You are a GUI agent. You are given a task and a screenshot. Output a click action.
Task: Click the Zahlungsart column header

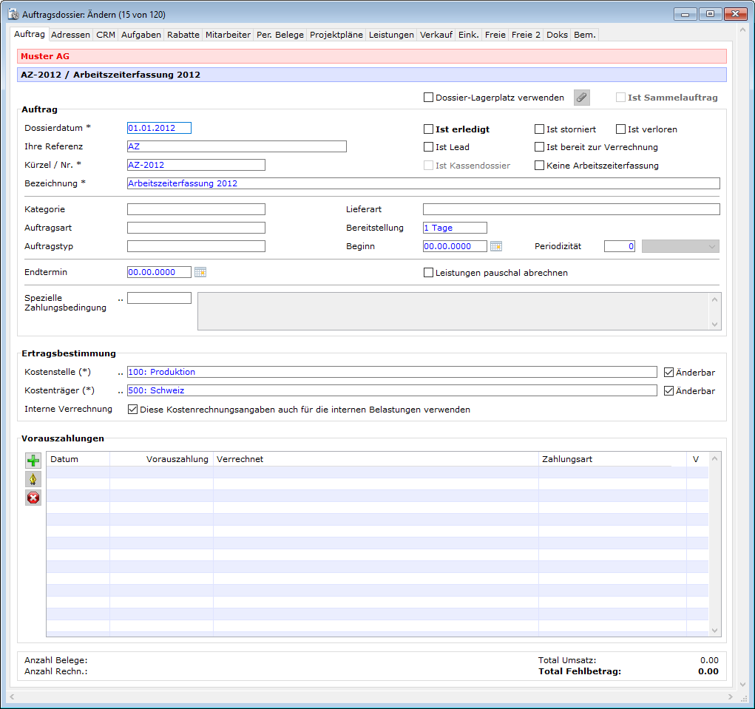(x=567, y=459)
